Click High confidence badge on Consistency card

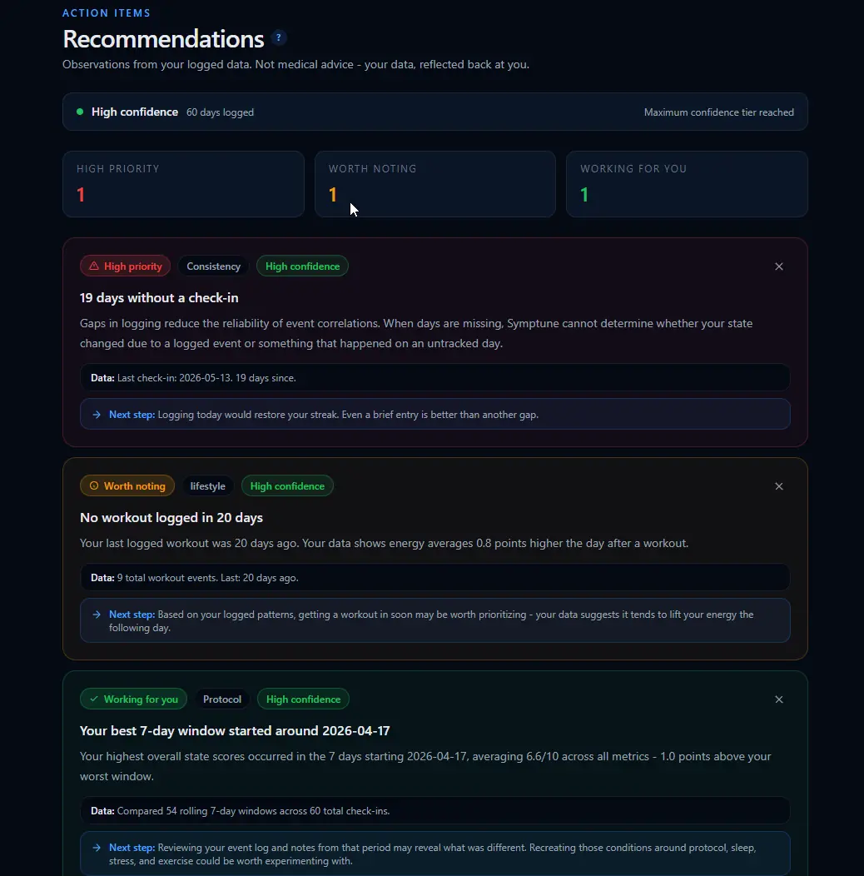pos(302,266)
